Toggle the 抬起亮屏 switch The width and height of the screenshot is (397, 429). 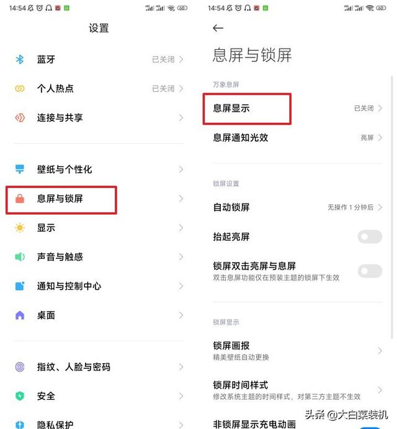[x=370, y=237]
